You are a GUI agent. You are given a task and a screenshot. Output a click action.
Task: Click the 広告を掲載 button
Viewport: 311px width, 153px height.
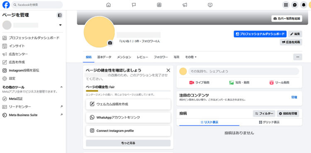point(291,42)
